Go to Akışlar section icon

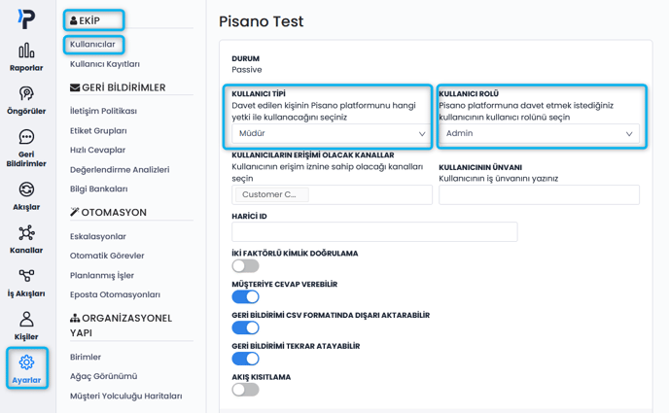pyautogui.click(x=26, y=189)
